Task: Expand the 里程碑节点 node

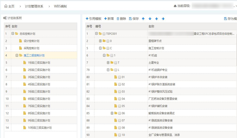Action: coord(100,41)
